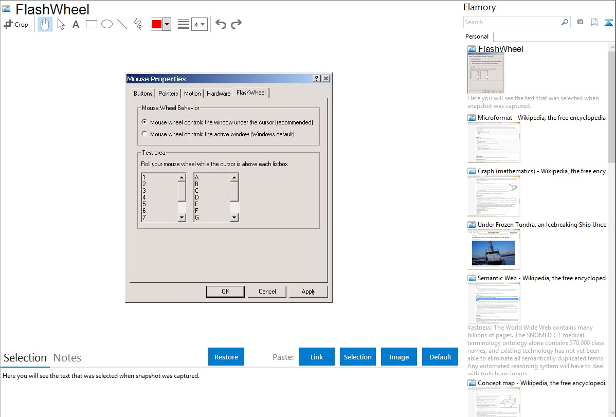Click Apply in Mouse Properties dialog

[x=309, y=291]
